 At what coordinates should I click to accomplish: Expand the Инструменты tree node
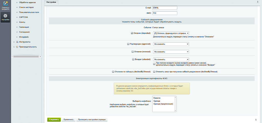14,42
